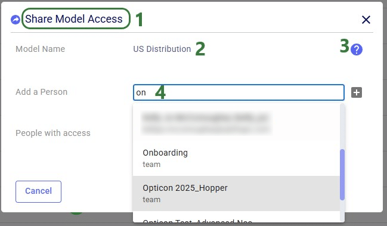Image resolution: width=387 pixels, height=226 pixels.
Task: Click the Add a Person label
Action: tap(42, 92)
